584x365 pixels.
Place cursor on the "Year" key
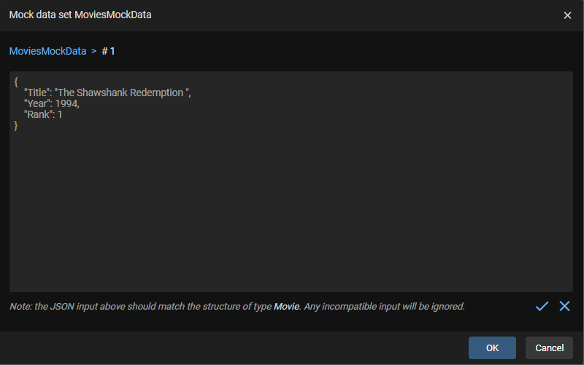[x=36, y=104]
